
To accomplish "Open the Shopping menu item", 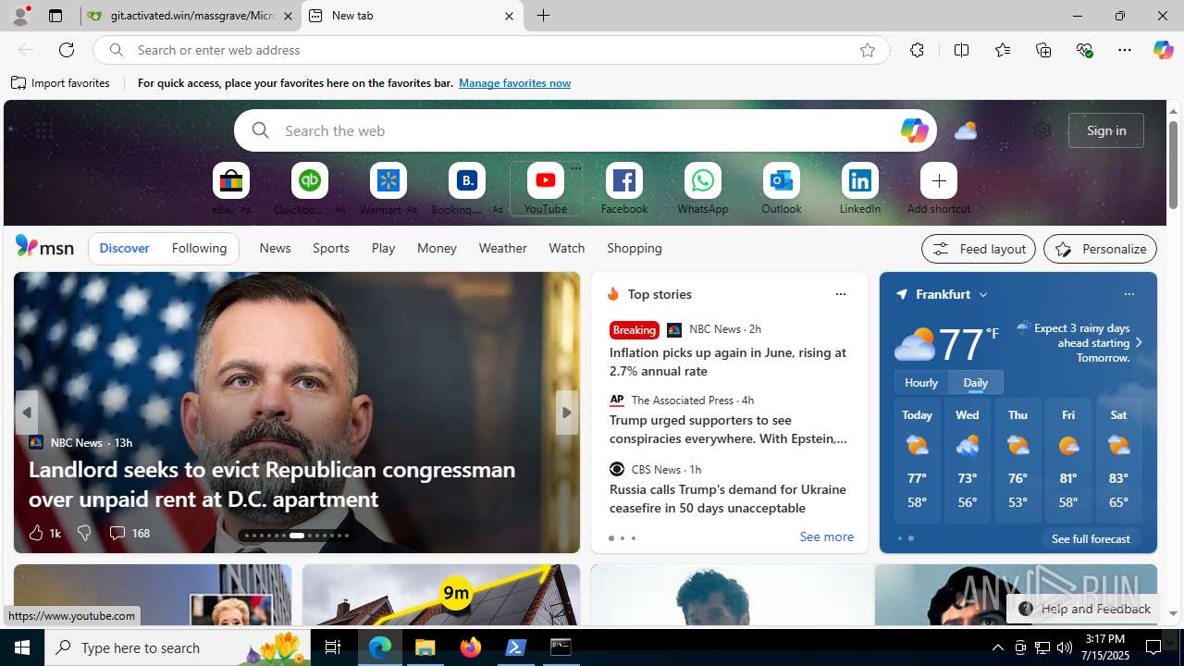I will point(635,248).
